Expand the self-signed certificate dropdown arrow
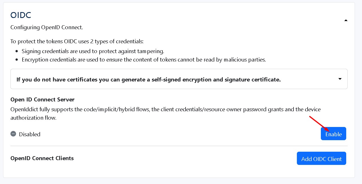Viewport: 362px width, 184px height. pyautogui.click(x=340, y=79)
